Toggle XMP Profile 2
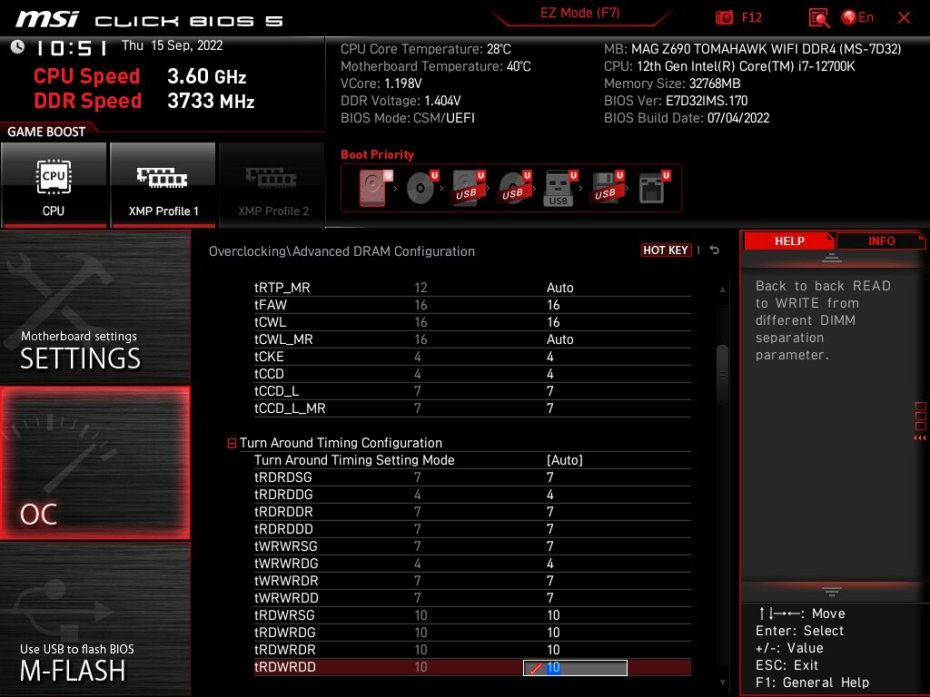Image resolution: width=930 pixels, height=697 pixels. tap(272, 185)
